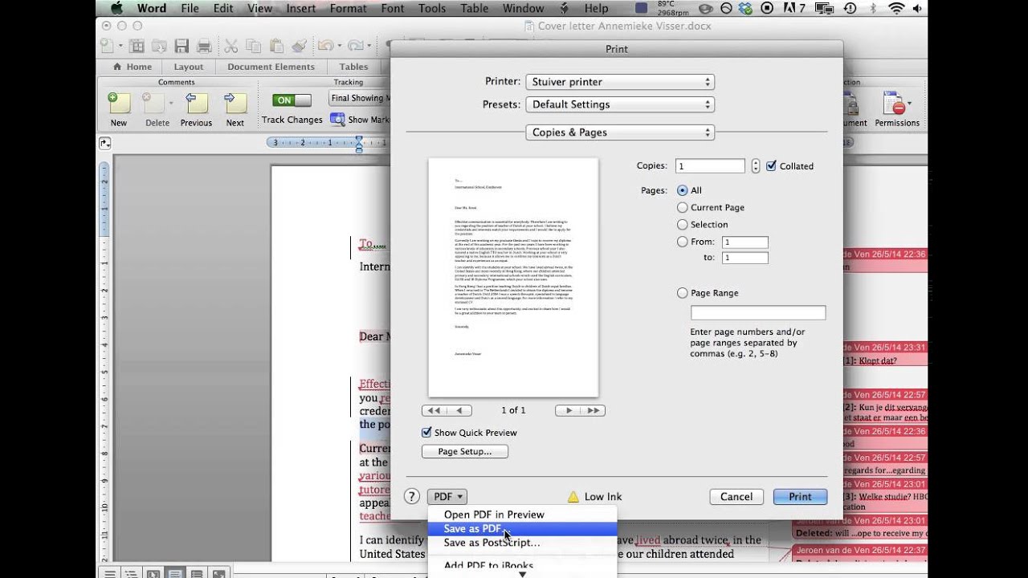
Task: Click the Redo arrow icon
Action: pos(355,46)
